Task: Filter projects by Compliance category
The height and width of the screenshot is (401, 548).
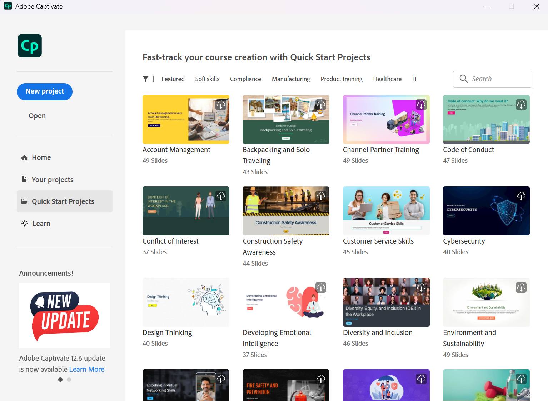Action: pos(245,79)
